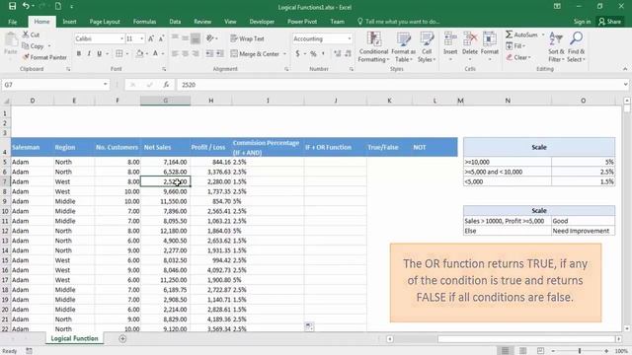
Task: Click the Save icon in quick access toolbar
Action: click(12, 6)
